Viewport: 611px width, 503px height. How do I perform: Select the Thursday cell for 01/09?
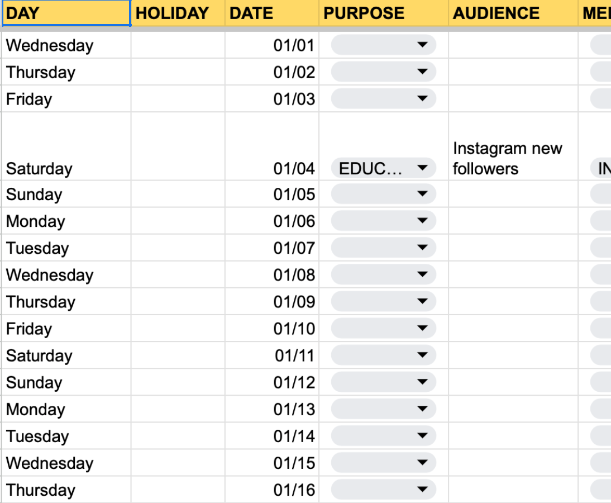[66, 301]
